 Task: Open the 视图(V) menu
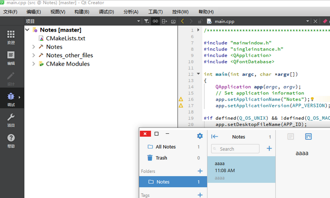(58, 12)
